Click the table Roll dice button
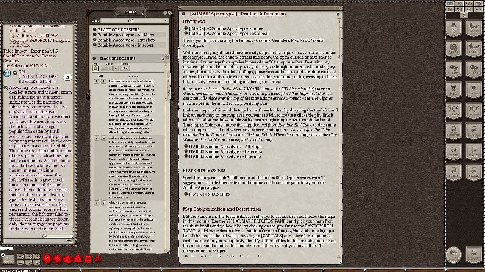This screenshot has height=272, width=485. pos(95,68)
